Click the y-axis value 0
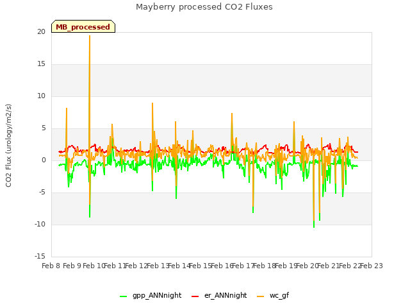 (44, 160)
